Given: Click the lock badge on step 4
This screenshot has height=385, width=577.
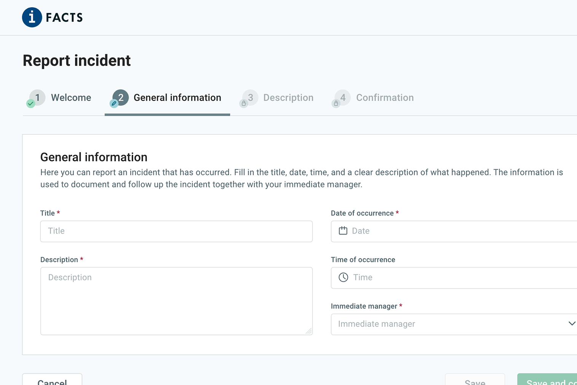Looking at the screenshot, I should pyautogui.click(x=336, y=104).
